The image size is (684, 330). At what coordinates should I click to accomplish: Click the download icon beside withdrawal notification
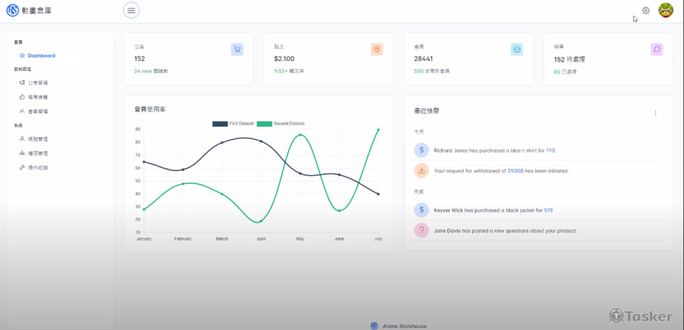(x=421, y=170)
